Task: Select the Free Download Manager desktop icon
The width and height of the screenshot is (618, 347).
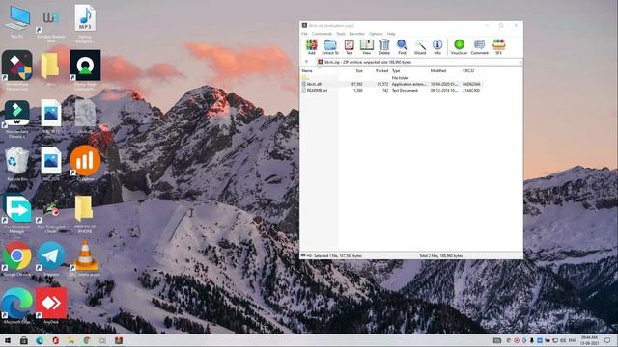Action: click(17, 214)
